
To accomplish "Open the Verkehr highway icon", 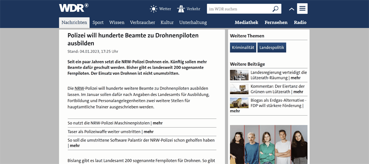I will 181,9.
